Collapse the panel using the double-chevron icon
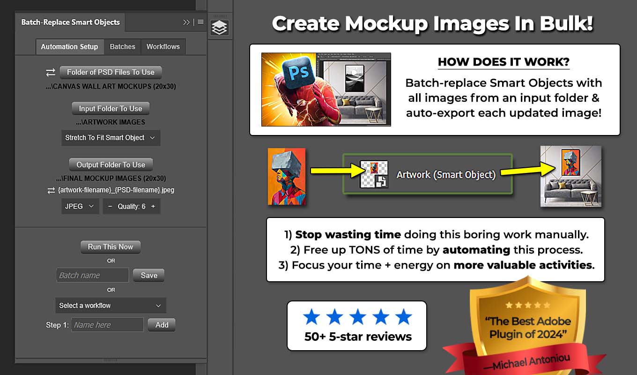The image size is (637, 375). point(186,22)
